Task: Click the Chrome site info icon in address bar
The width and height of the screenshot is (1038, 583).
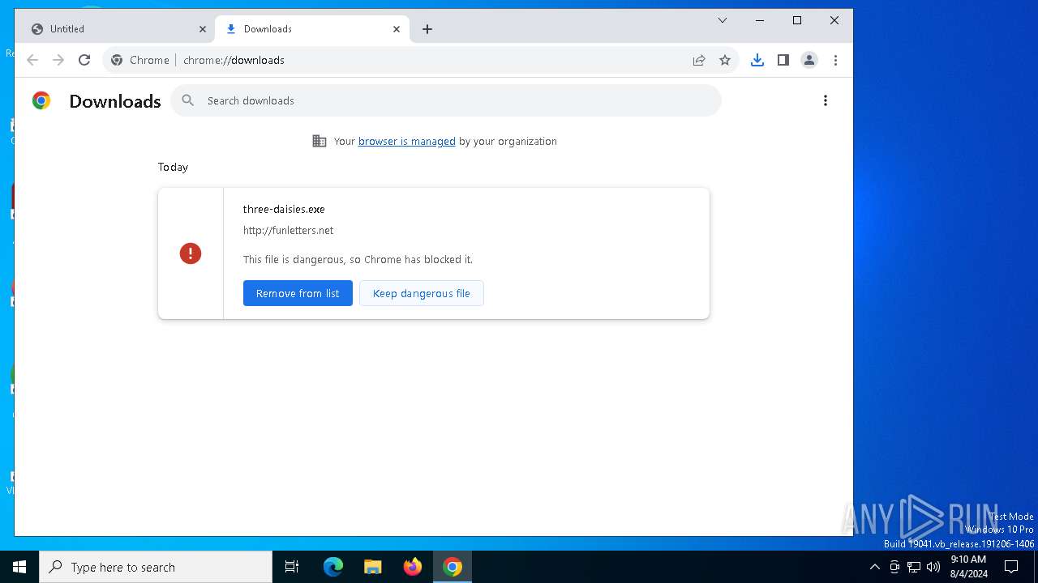Action: (x=117, y=60)
